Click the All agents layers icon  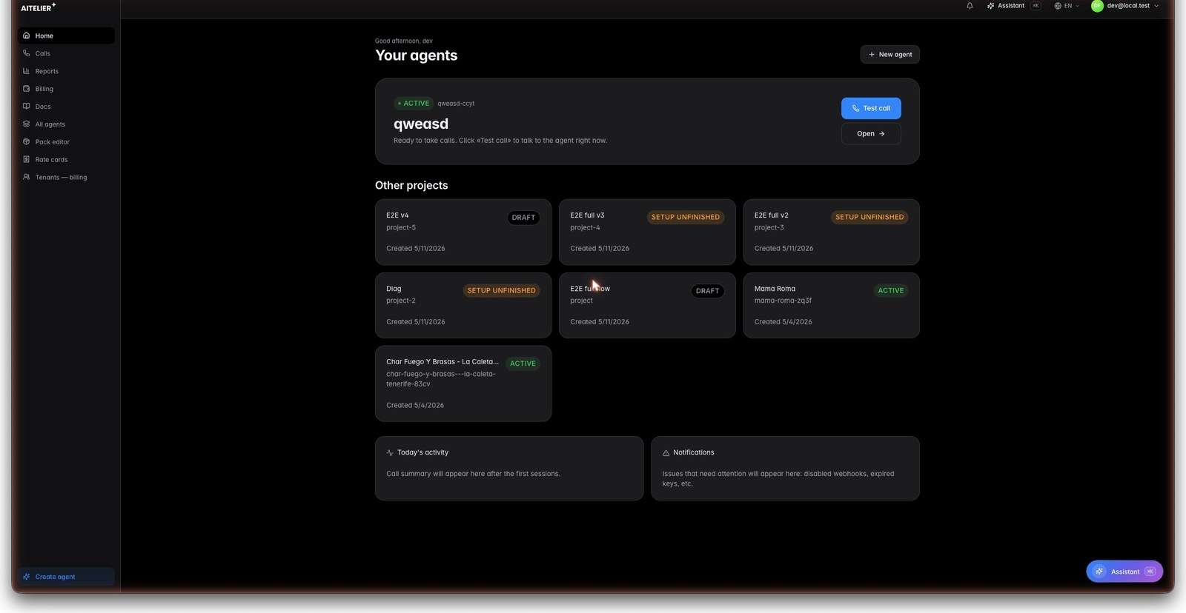coord(27,124)
